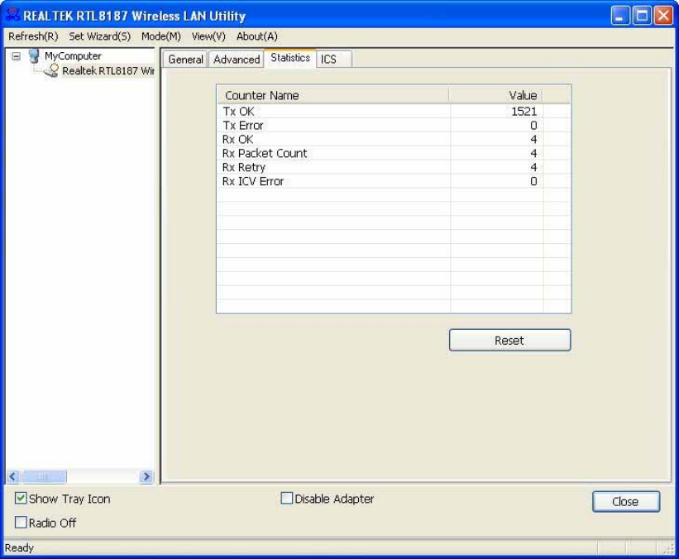679x559 pixels.
Task: Select the Tx OK row
Action: click(x=394, y=112)
